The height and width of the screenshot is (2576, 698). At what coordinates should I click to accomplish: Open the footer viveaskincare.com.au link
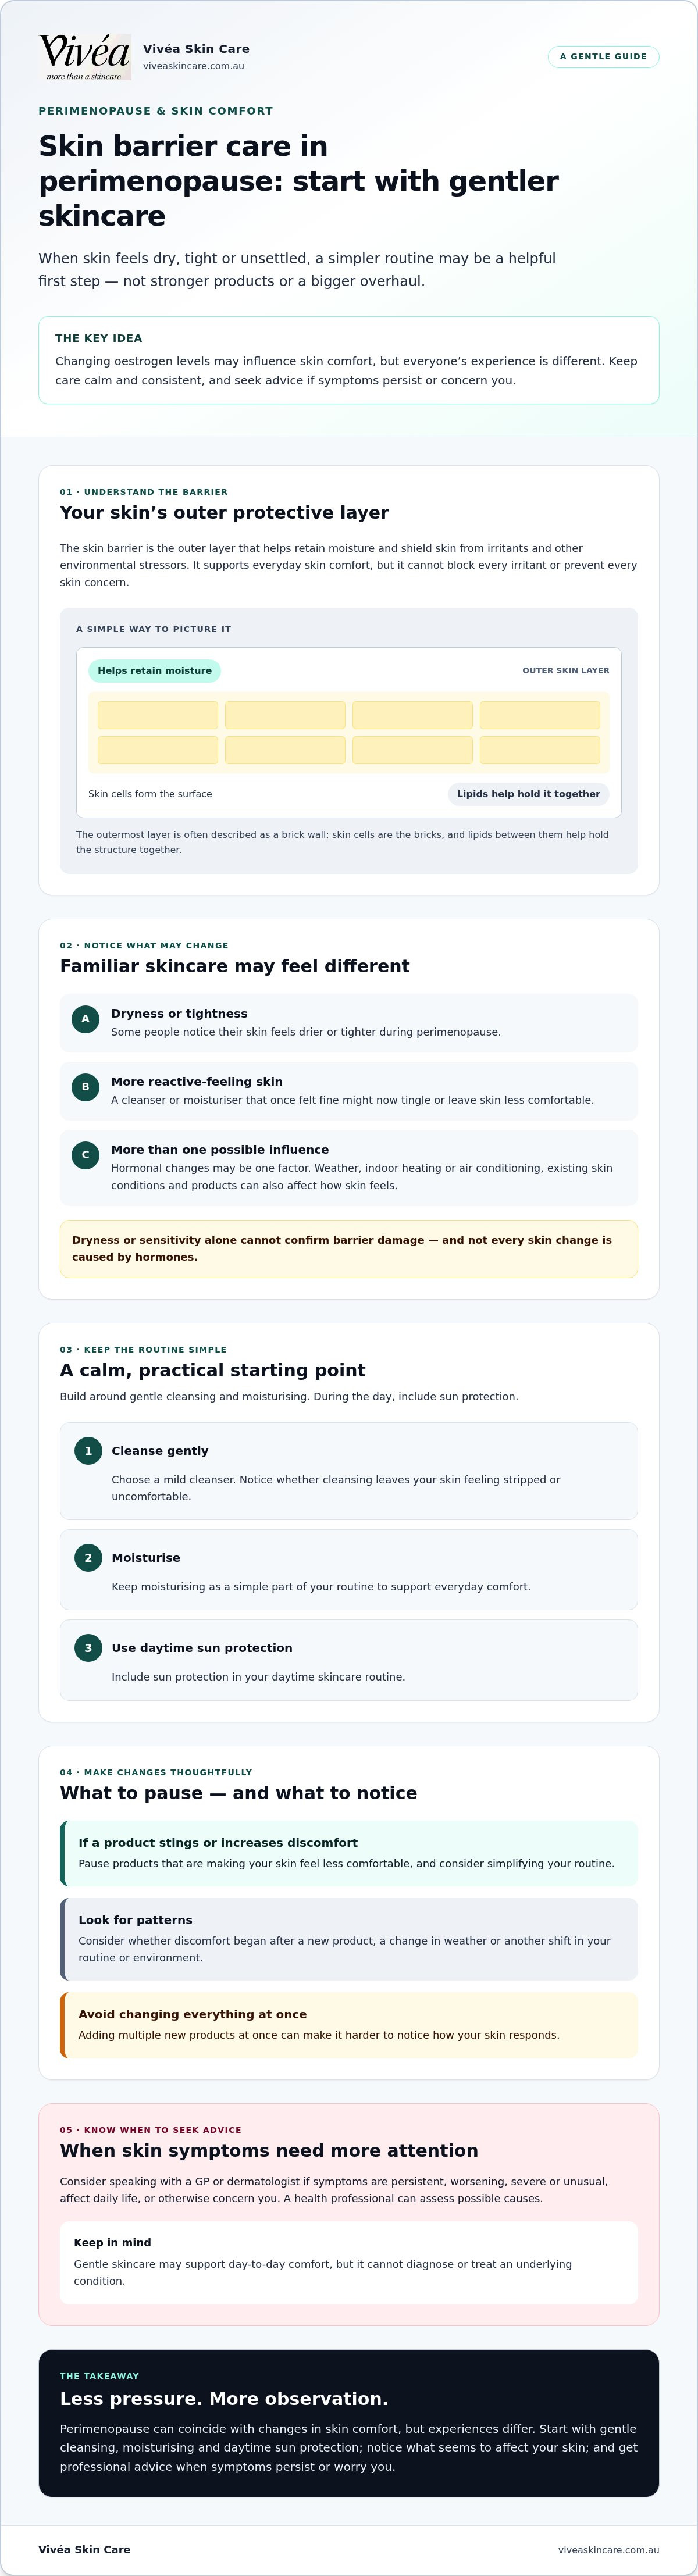click(x=608, y=2550)
